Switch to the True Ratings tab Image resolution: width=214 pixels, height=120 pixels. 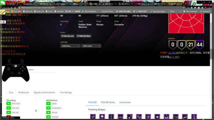66,92
